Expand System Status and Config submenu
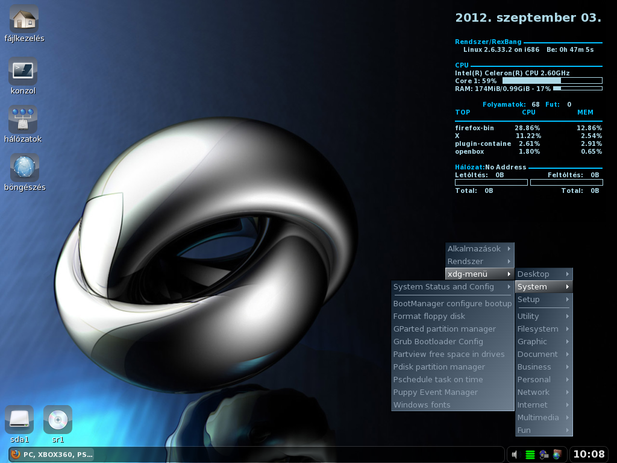 pos(453,287)
